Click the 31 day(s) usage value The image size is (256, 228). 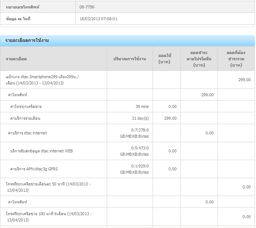click(x=140, y=118)
